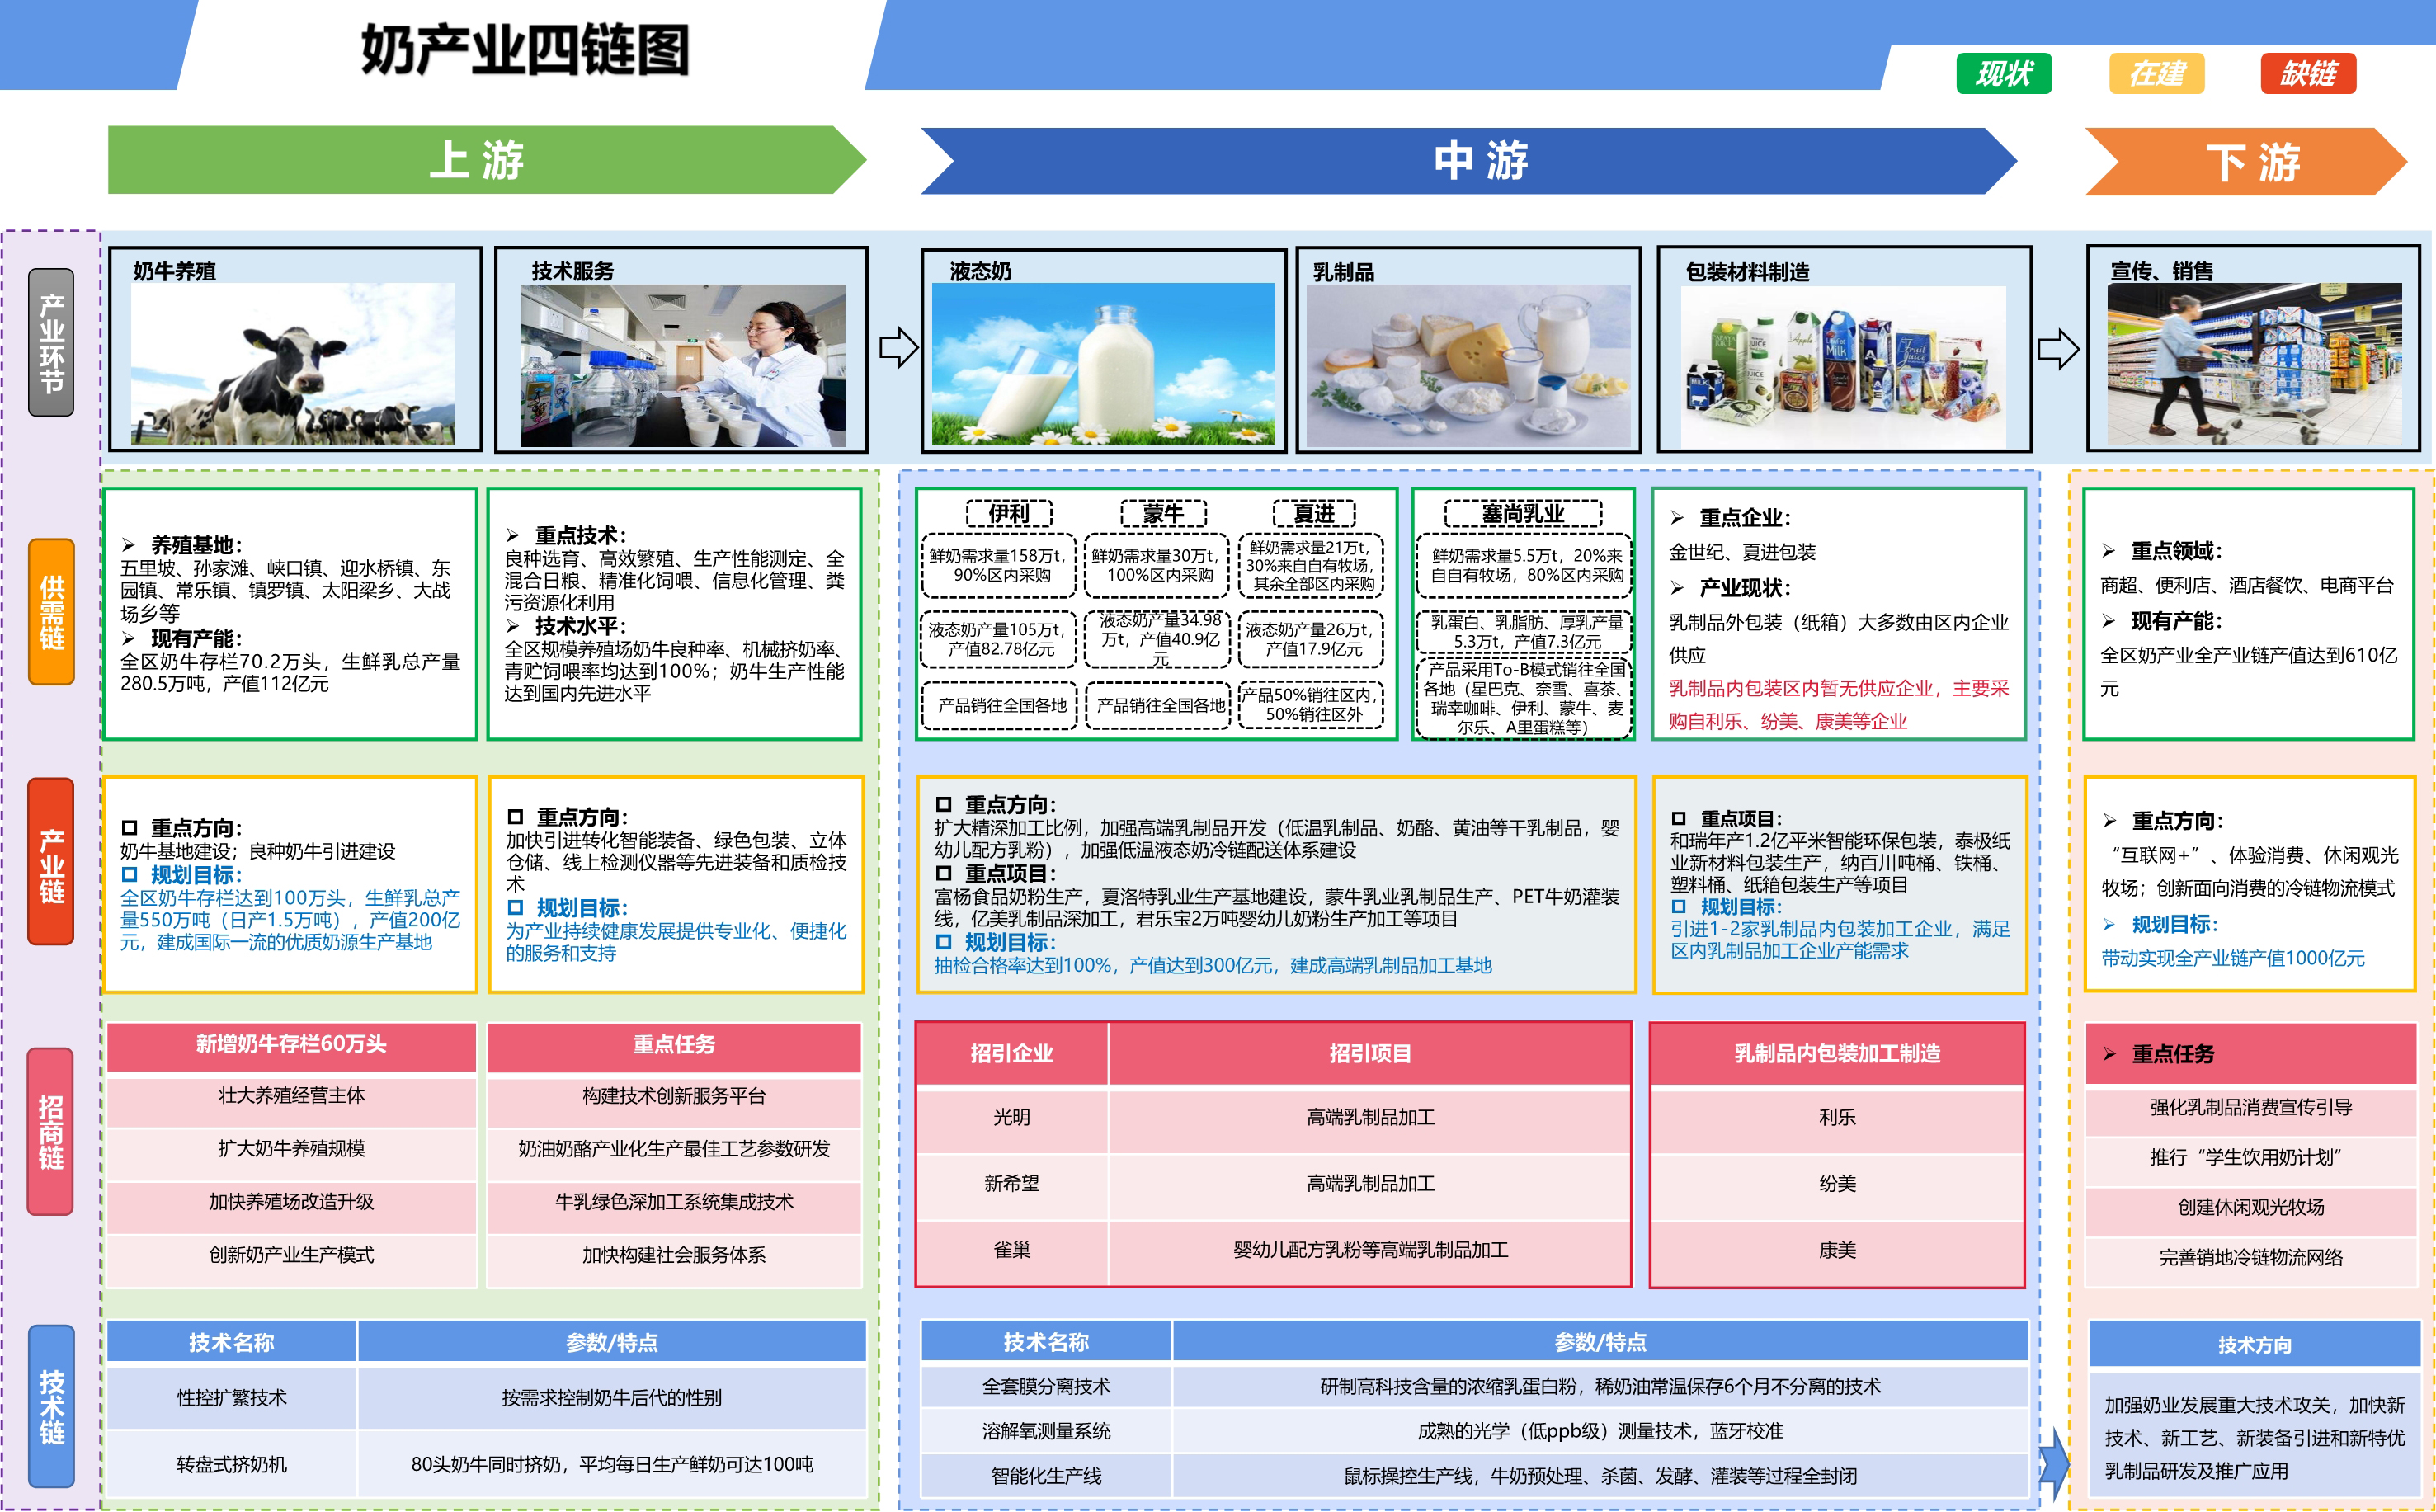Screen dimensions: 2436x1512
Task: Click the 招引企业 column header
Action: click(1012, 1054)
